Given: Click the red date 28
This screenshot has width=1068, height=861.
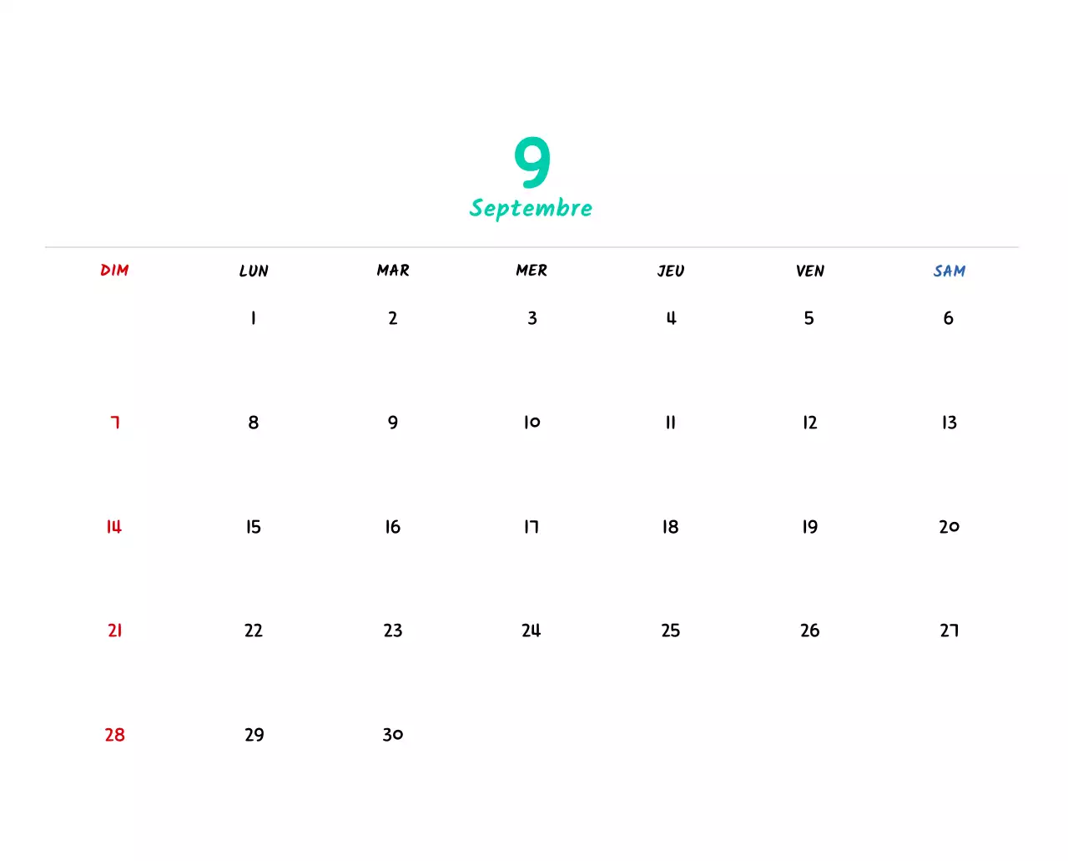Looking at the screenshot, I should click(113, 734).
